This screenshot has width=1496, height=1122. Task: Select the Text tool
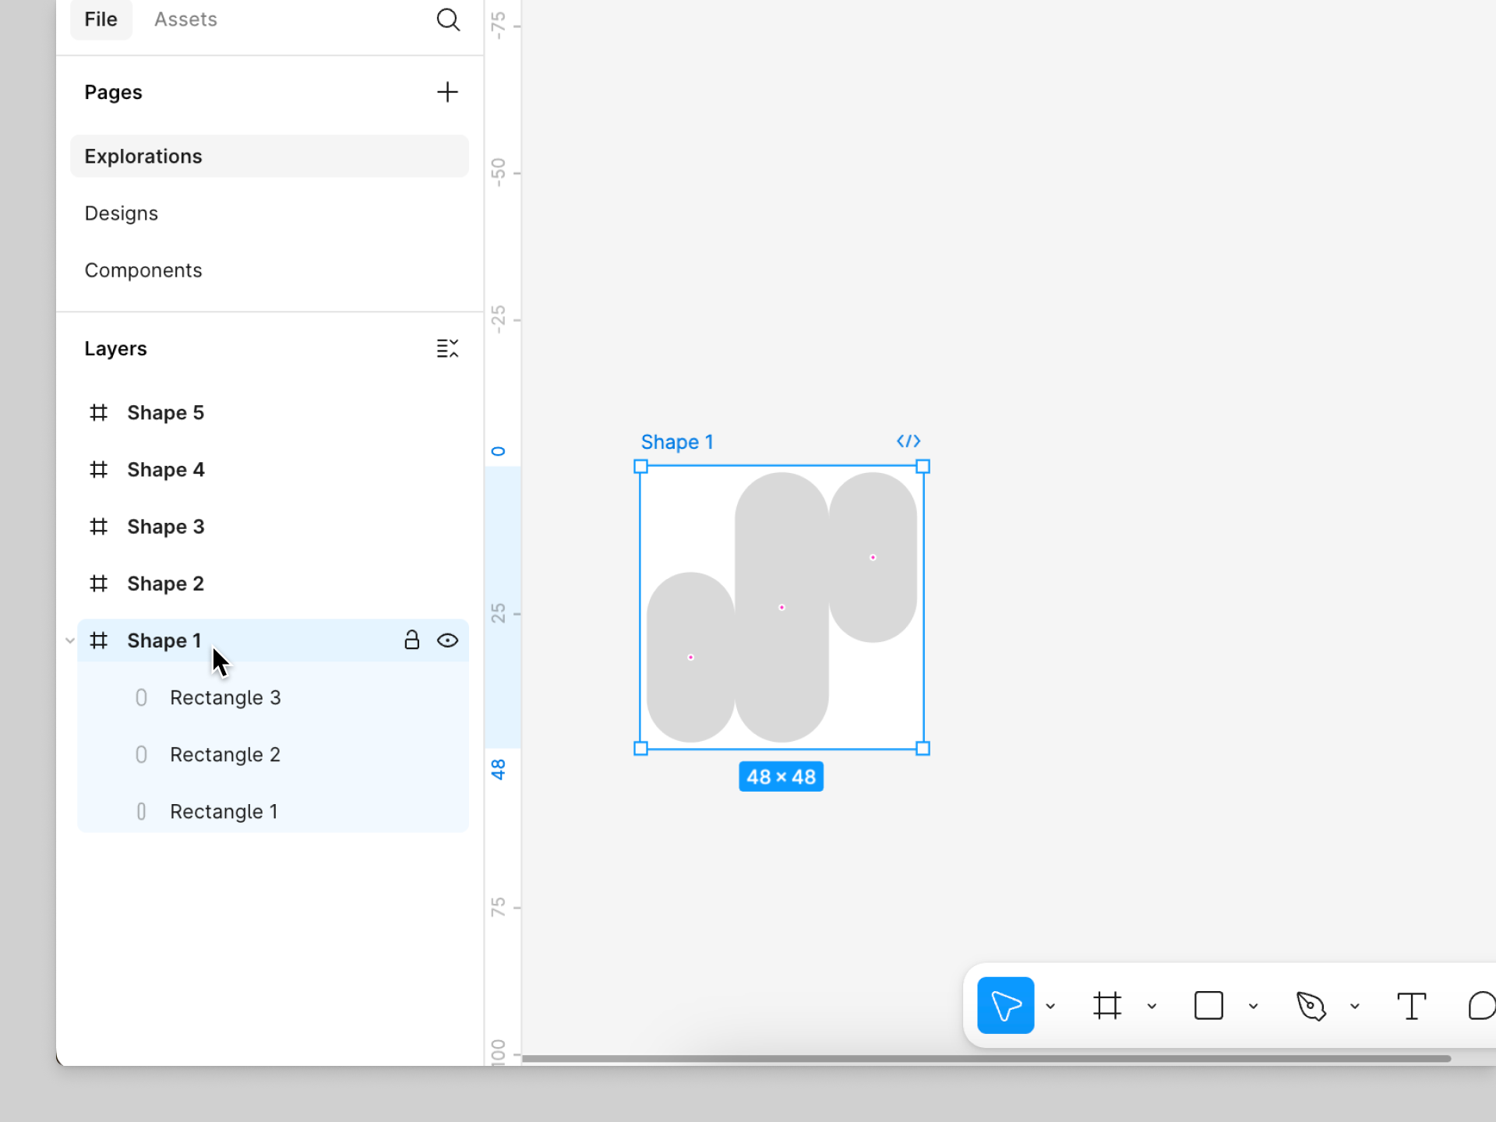[1411, 1005]
